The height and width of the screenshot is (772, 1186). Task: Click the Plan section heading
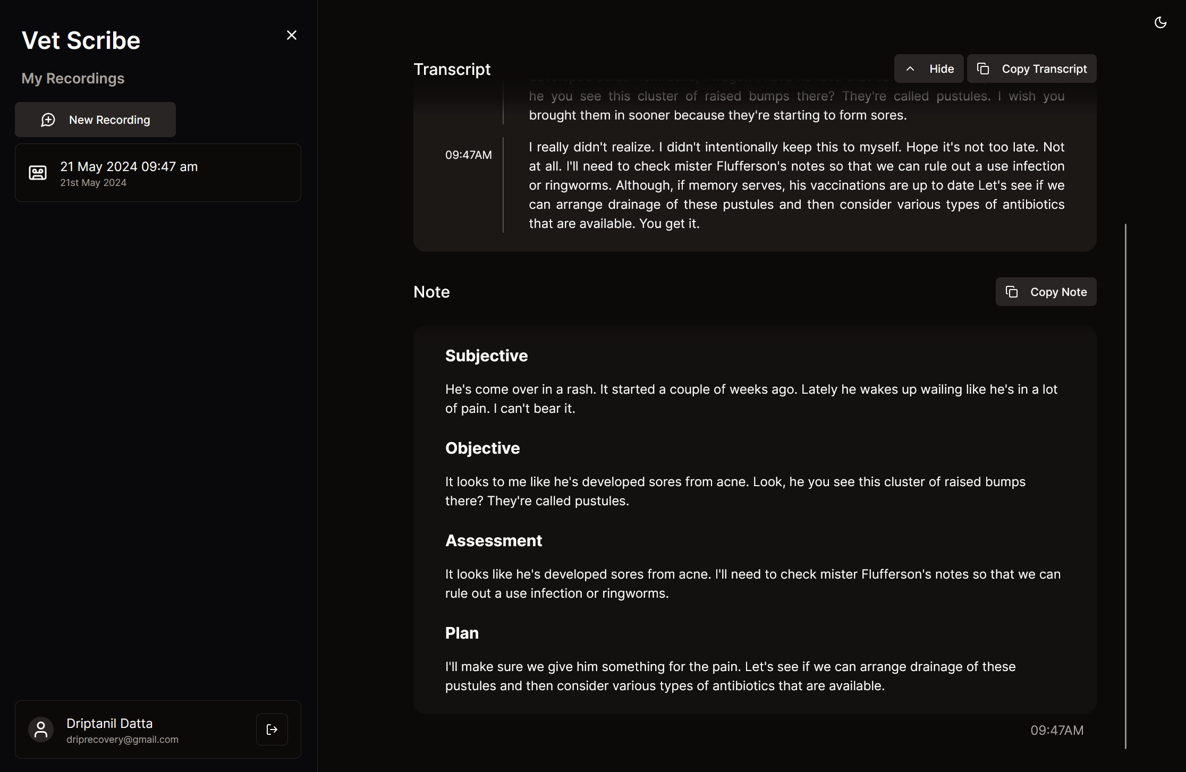462,633
